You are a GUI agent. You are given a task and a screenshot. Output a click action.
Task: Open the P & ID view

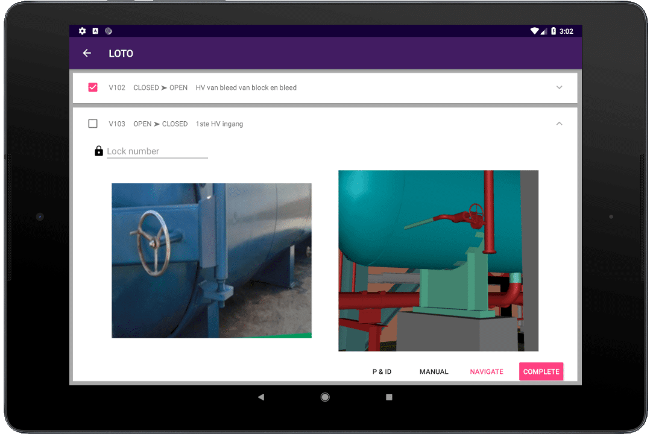382,371
